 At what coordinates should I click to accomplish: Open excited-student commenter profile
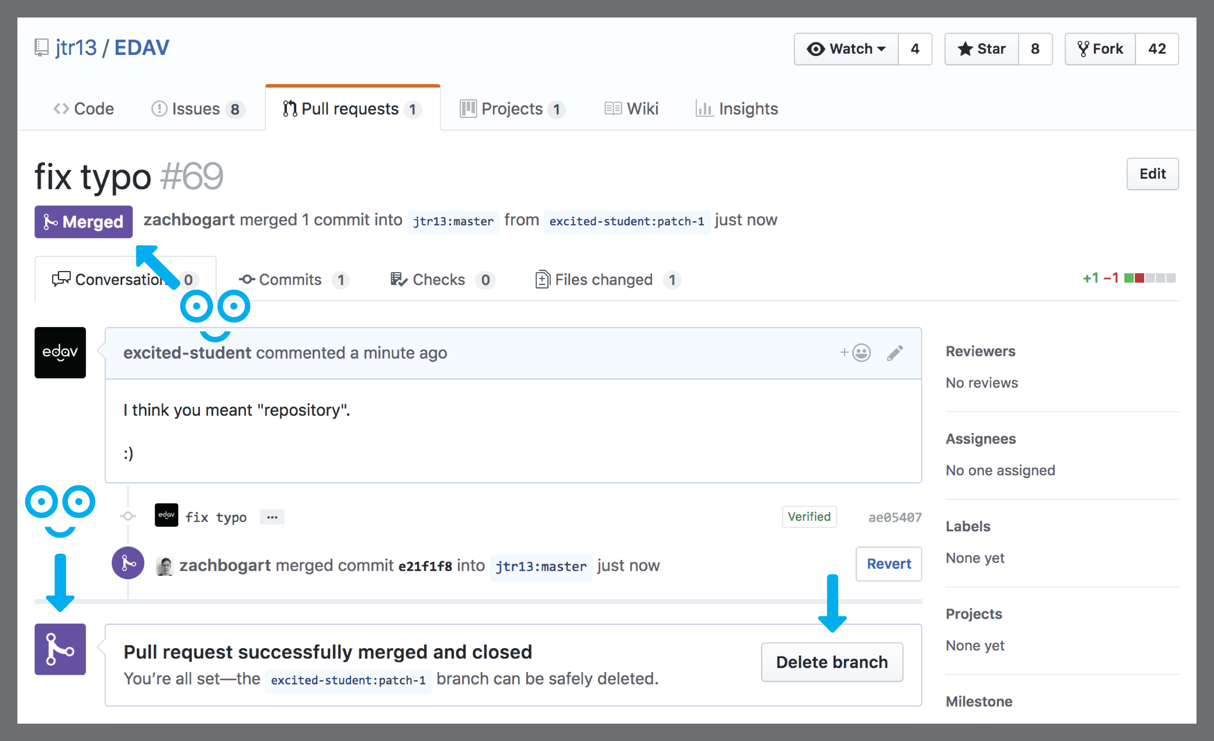click(187, 353)
